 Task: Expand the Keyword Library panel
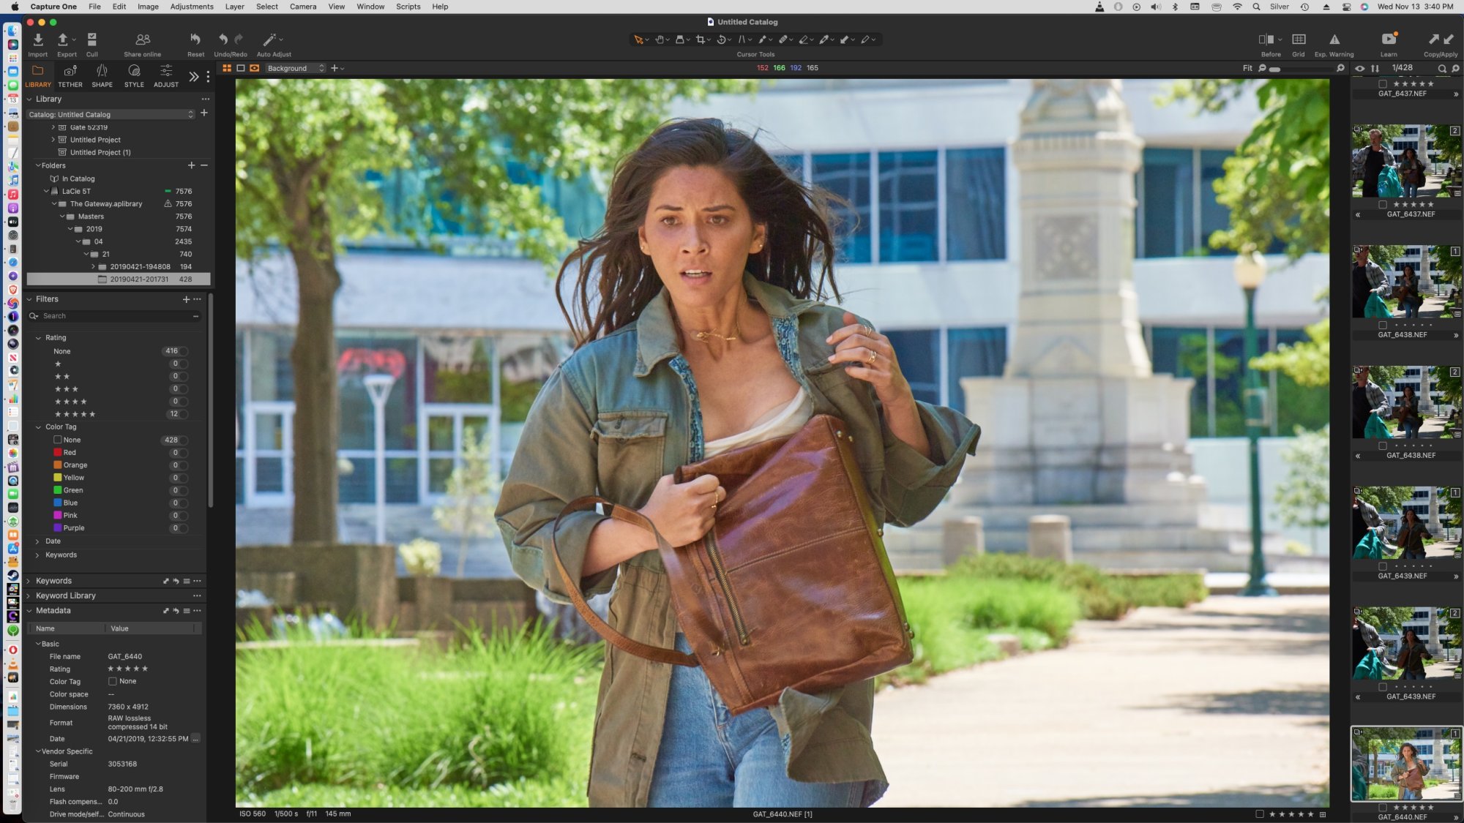29,595
